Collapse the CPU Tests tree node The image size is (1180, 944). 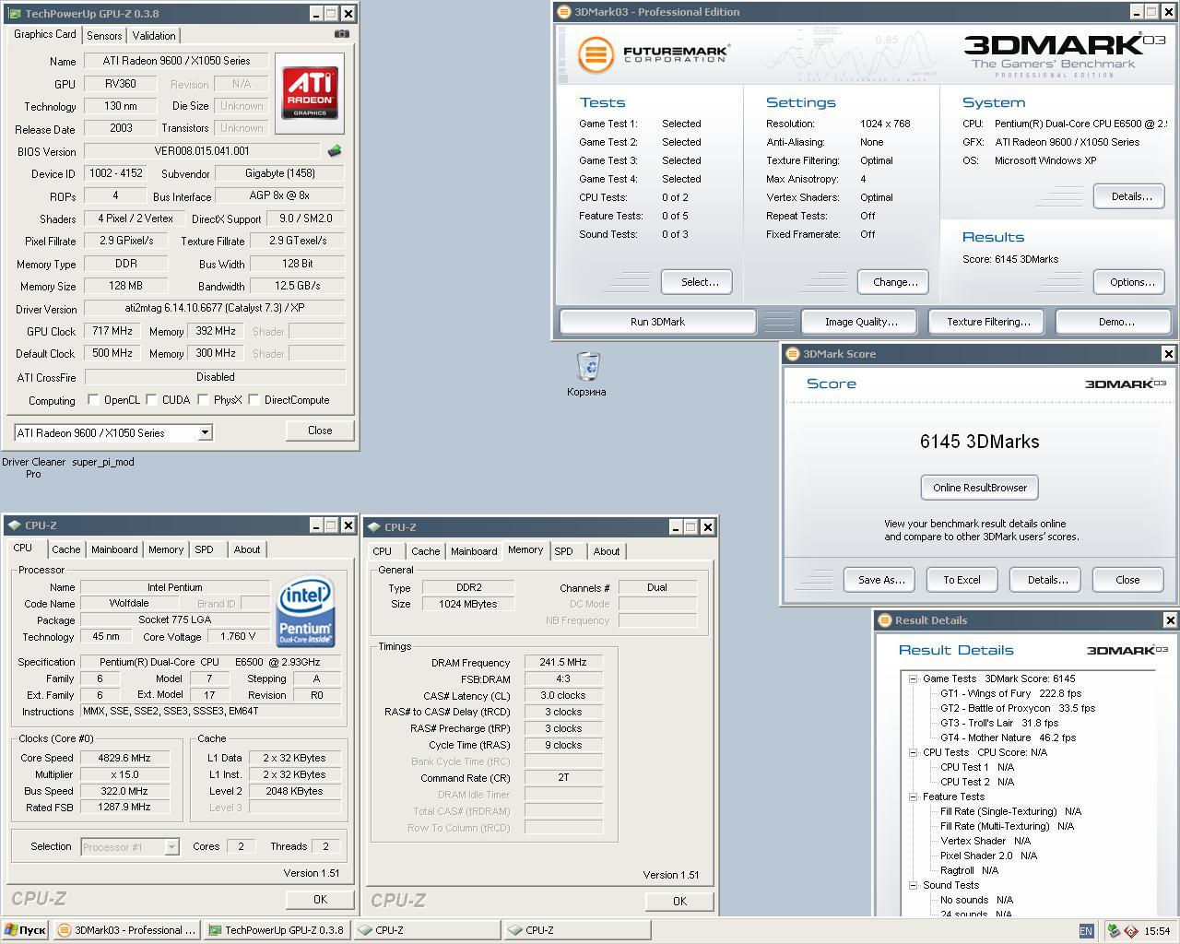click(x=913, y=752)
